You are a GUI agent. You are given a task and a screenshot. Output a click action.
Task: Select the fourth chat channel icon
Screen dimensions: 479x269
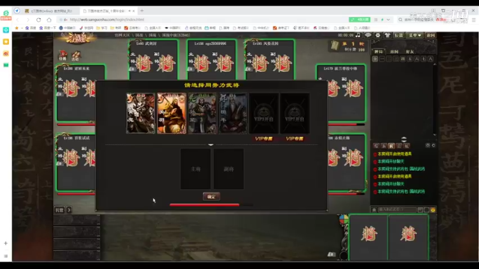point(399,146)
